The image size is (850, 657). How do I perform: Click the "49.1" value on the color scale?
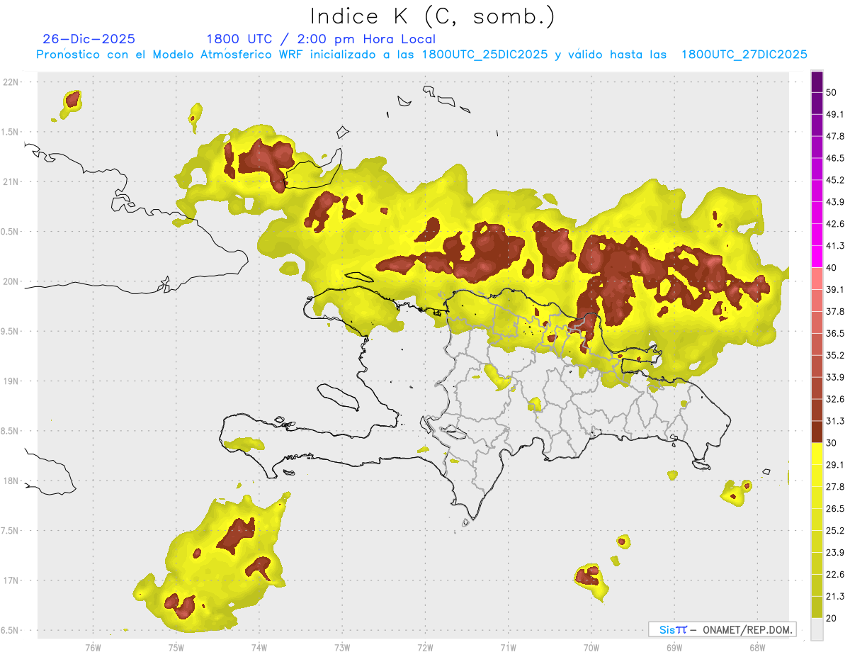pos(835,114)
